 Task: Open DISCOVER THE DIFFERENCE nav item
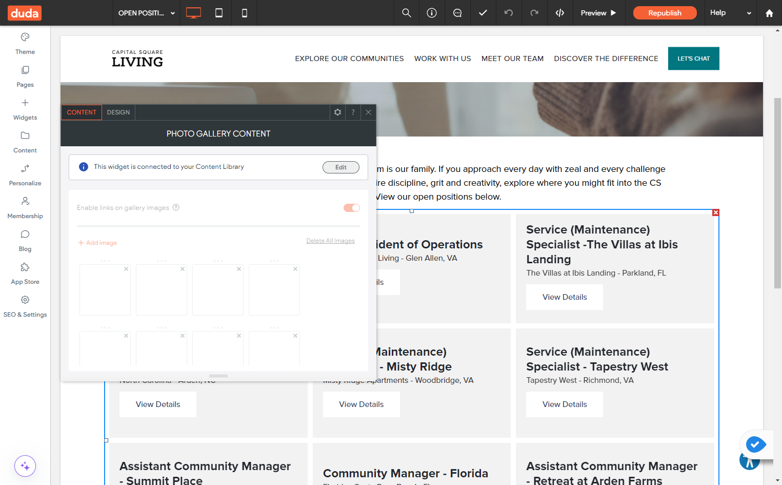point(606,59)
